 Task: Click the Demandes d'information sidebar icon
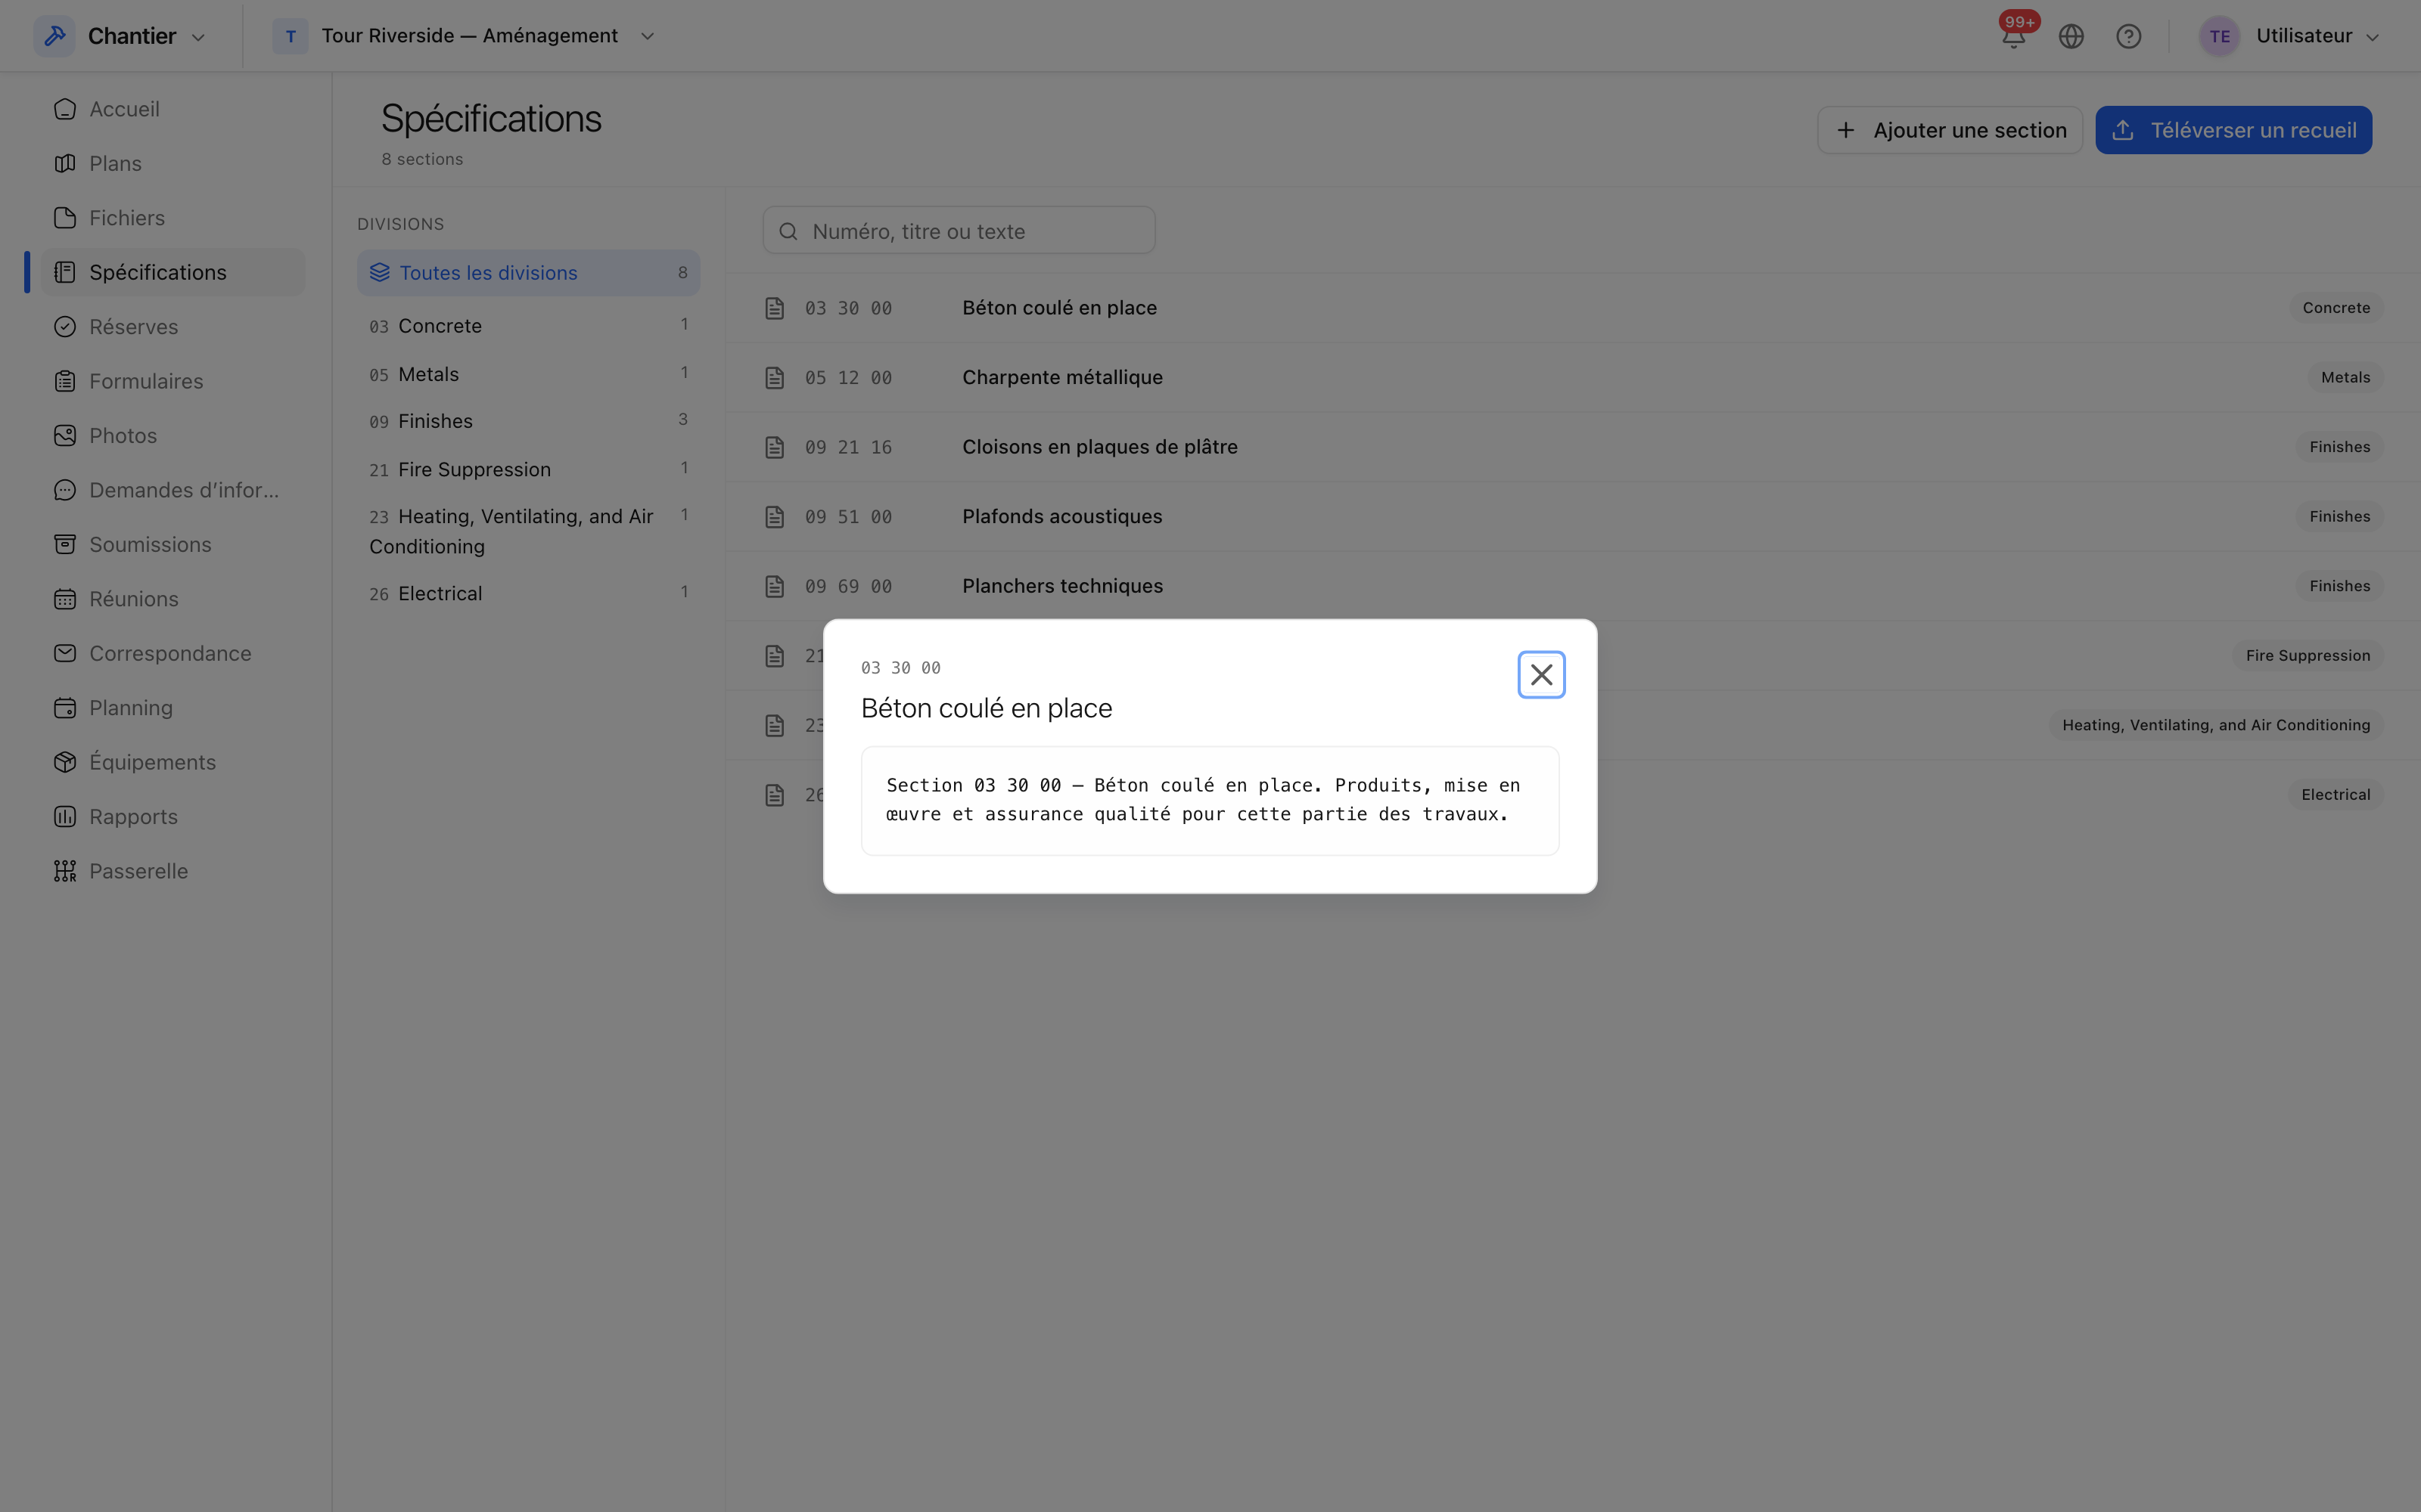pyautogui.click(x=65, y=490)
